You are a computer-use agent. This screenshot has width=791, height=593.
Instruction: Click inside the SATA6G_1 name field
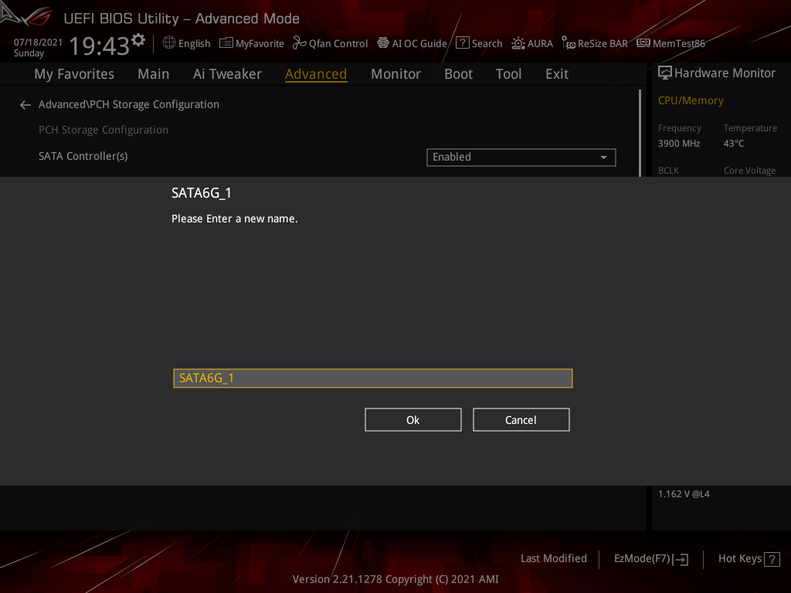coord(373,378)
